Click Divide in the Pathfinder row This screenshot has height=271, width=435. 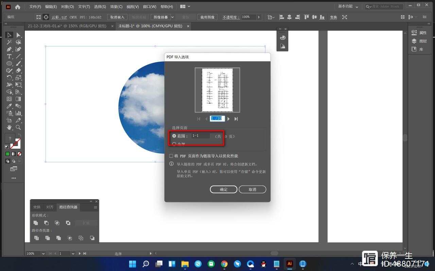[36, 238]
